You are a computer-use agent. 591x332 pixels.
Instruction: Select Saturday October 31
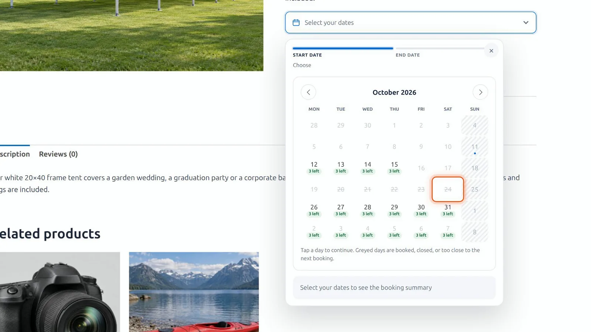pos(448,210)
